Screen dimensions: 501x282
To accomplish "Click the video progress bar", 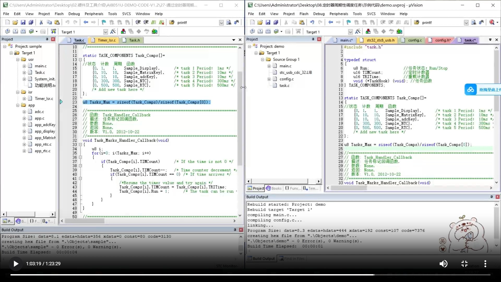I will (250, 275).
